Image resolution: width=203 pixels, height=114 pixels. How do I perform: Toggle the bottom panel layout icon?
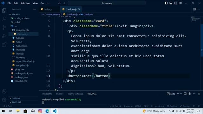click(x=171, y=3)
